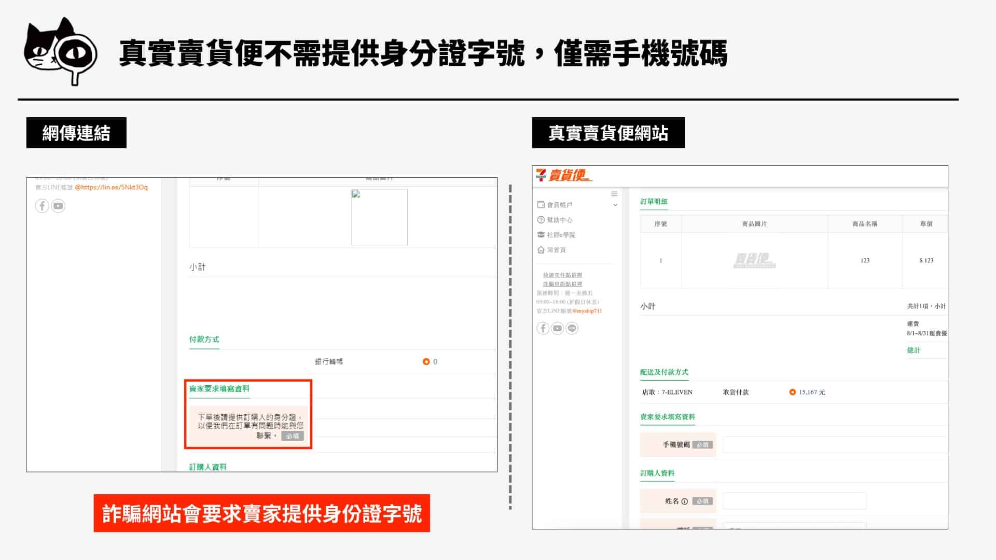Click the 網傳連結 label
Image resolution: width=996 pixels, height=560 pixels.
pos(76,133)
